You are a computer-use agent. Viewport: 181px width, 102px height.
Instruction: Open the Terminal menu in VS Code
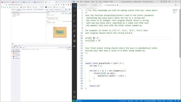click(106, 2)
